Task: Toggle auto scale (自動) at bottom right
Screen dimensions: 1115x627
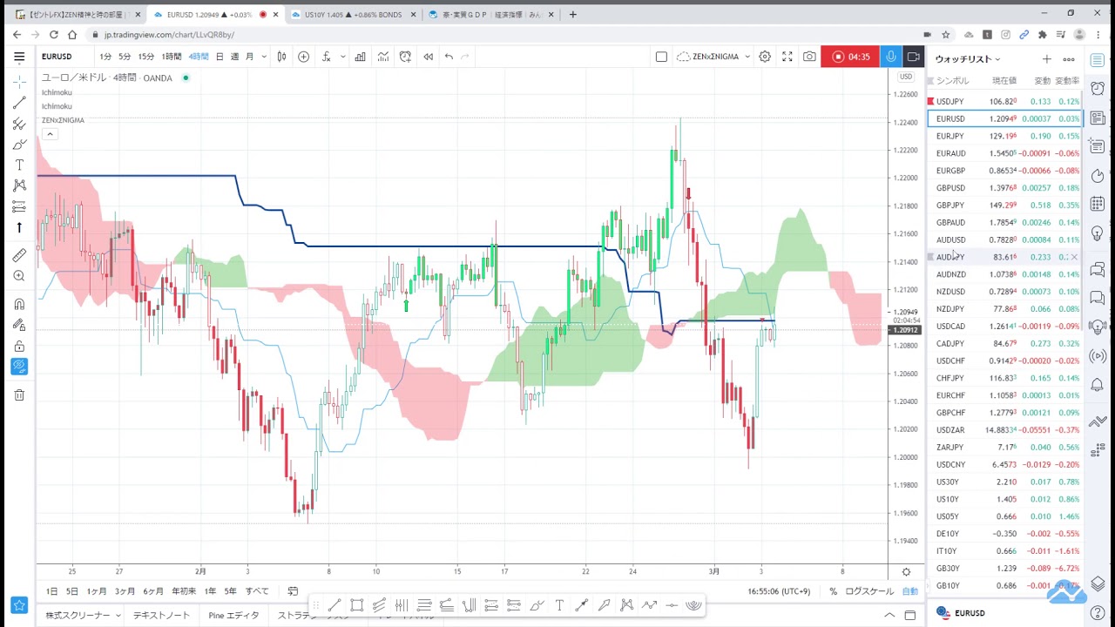Action: pos(909,591)
